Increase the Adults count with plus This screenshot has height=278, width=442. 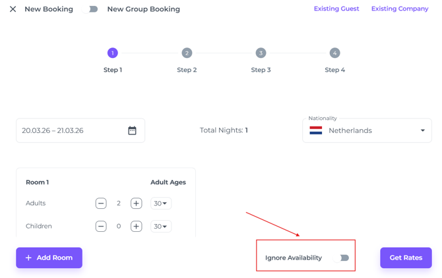(136, 204)
